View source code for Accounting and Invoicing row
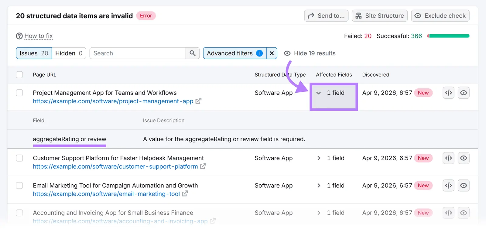The height and width of the screenshot is (229, 486). 449,213
